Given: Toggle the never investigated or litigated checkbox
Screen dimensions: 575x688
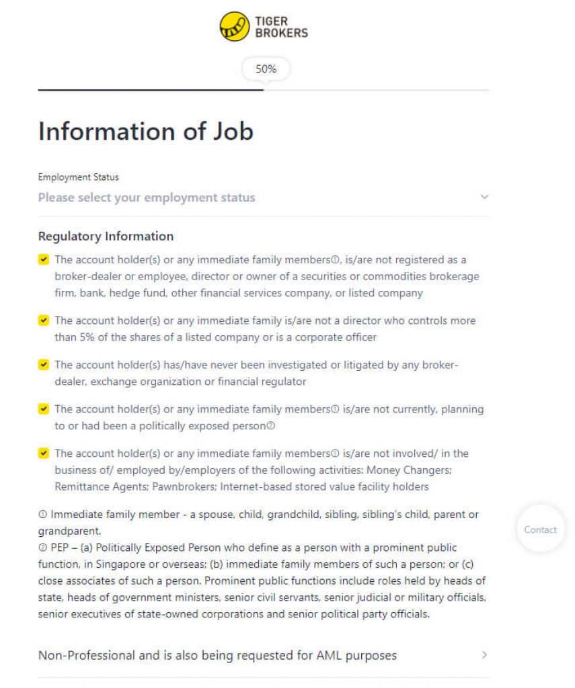Looking at the screenshot, I should (44, 365).
